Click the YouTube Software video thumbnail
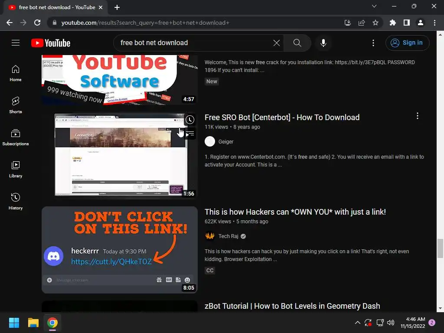Viewport: 444px width, 333px height. click(x=120, y=80)
